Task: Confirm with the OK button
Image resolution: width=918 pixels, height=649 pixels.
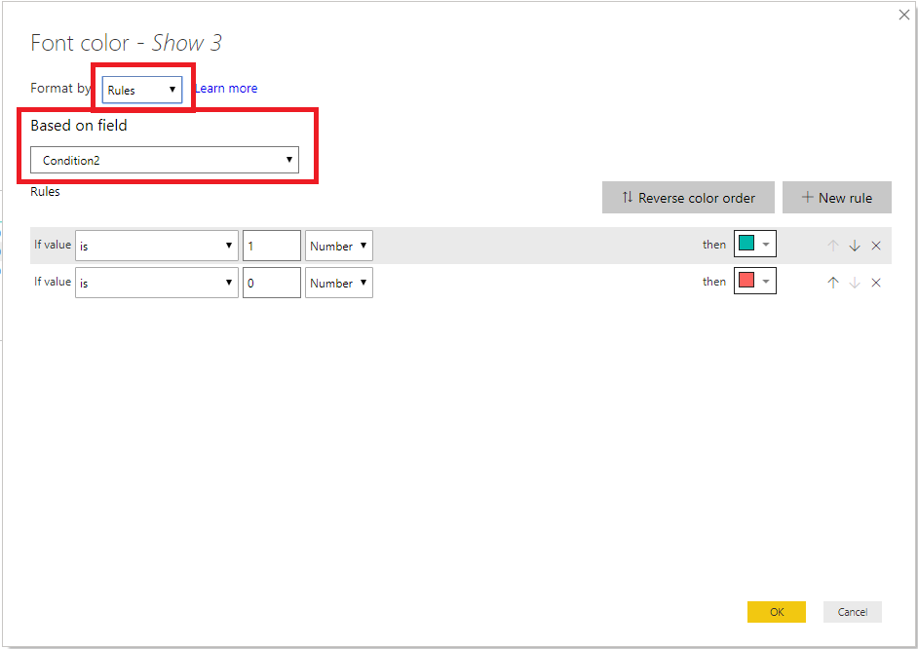Action: [x=777, y=612]
